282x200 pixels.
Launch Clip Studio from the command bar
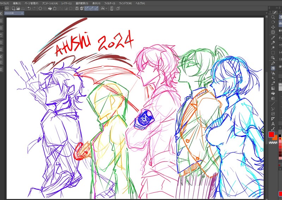[7, 8]
